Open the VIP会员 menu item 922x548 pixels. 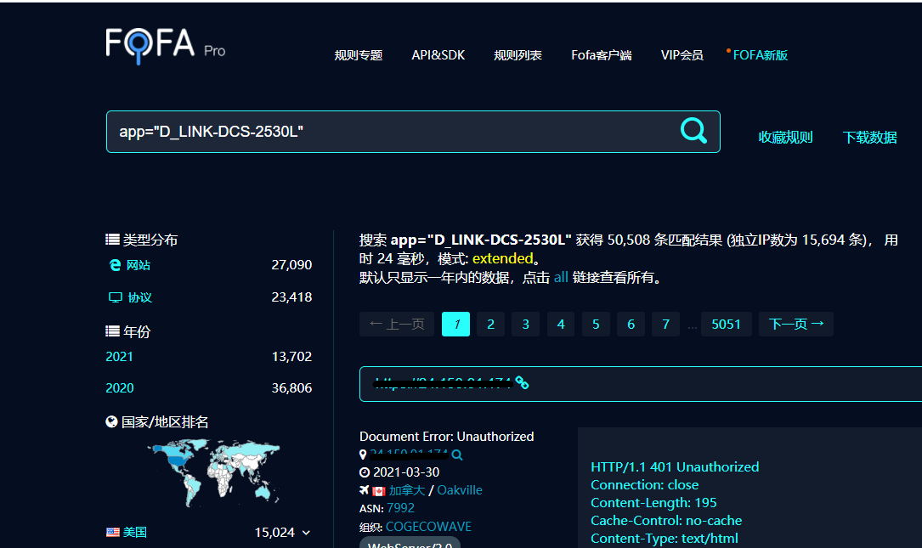coord(682,55)
